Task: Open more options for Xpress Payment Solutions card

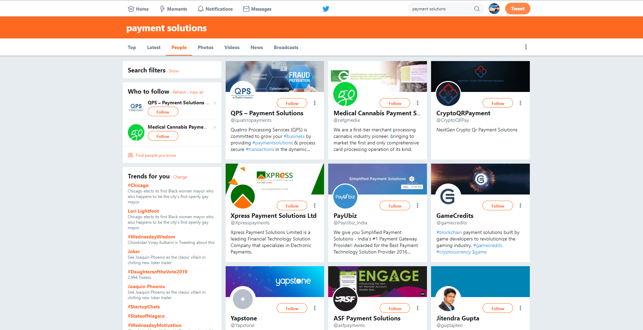Action: pos(314,205)
